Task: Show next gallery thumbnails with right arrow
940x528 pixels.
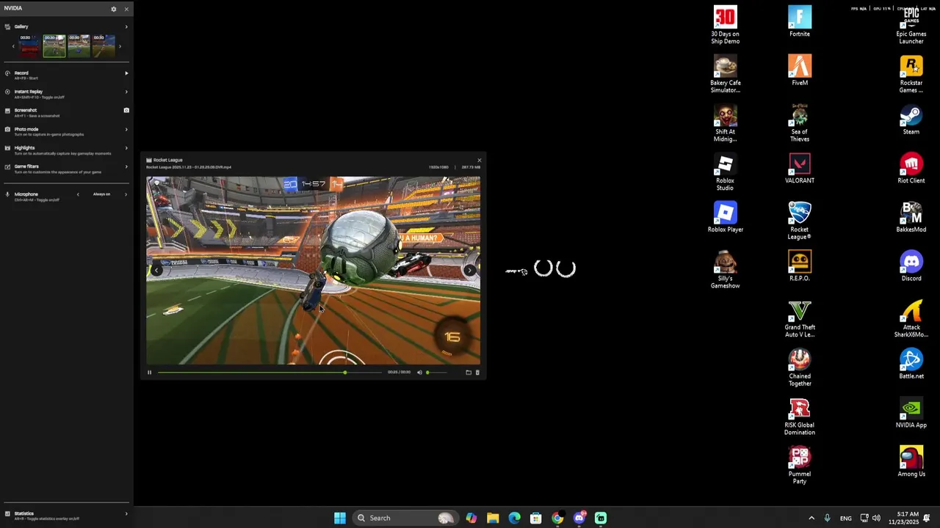Action: pyautogui.click(x=120, y=46)
